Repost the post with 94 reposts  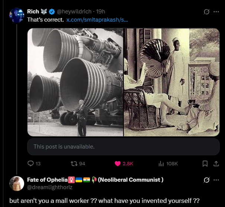click(73, 163)
